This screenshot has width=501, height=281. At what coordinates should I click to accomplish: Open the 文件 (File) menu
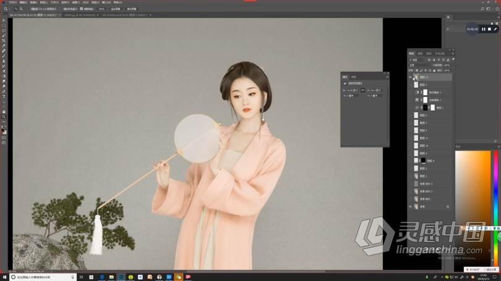coord(12,2)
